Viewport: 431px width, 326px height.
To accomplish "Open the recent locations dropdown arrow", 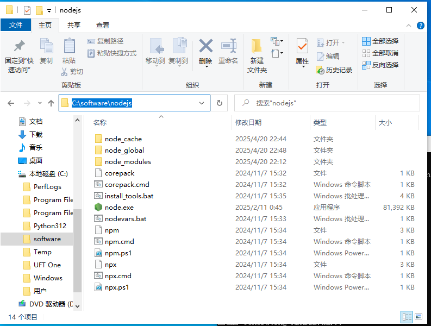I will point(40,103).
